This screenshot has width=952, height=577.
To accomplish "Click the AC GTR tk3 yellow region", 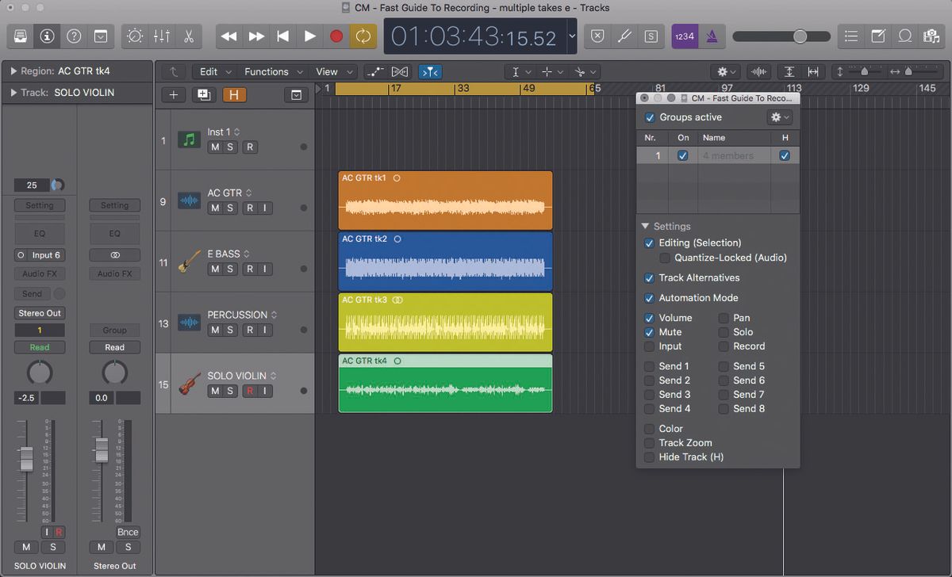I will (x=444, y=322).
